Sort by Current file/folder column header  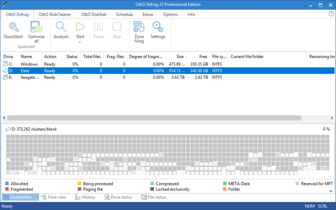point(247,56)
